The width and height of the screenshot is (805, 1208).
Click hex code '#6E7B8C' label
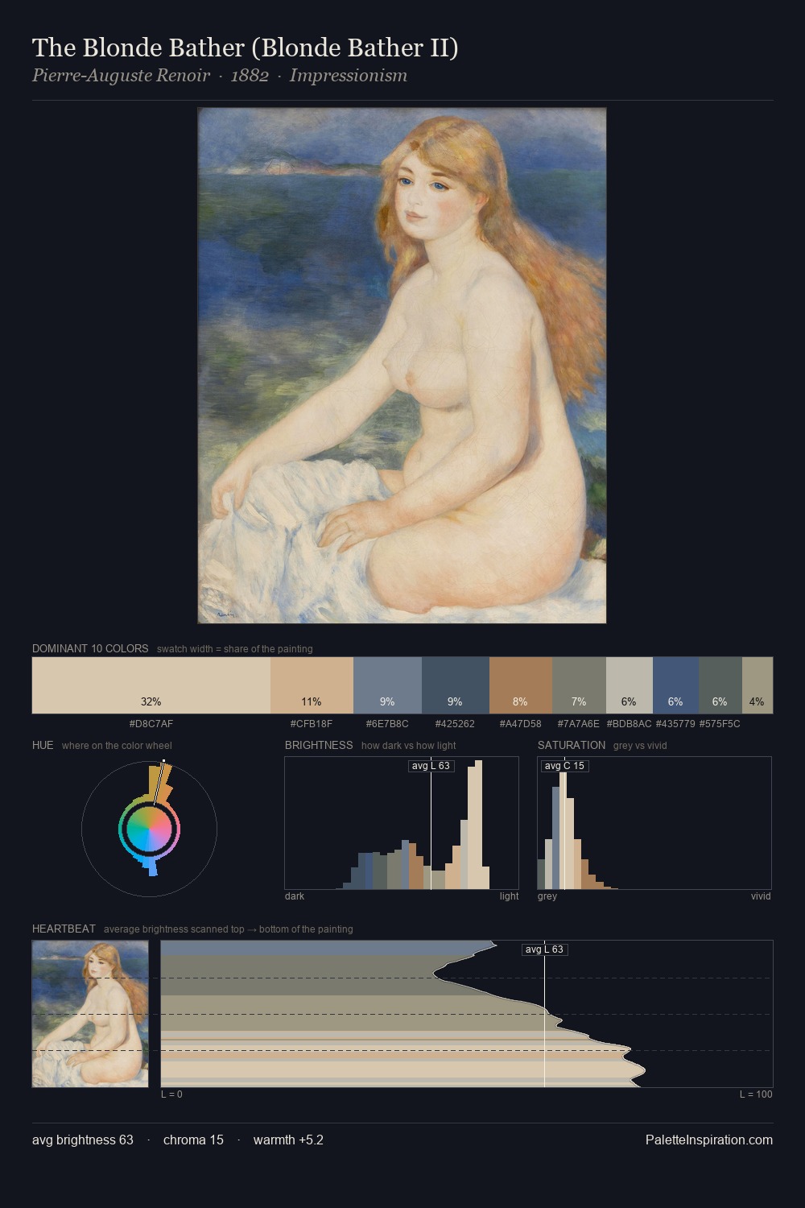tap(387, 724)
